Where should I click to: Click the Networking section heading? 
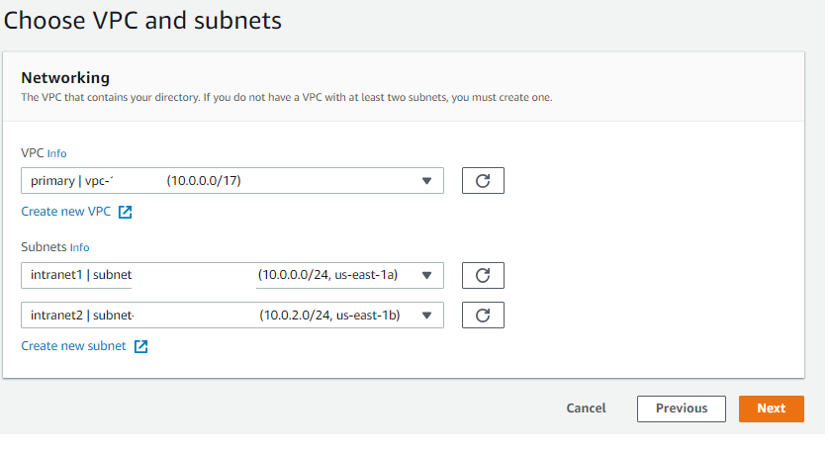(x=65, y=78)
